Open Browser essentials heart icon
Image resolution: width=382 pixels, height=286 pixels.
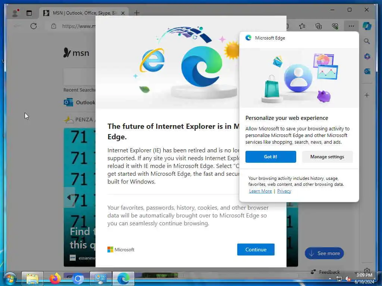335,26
